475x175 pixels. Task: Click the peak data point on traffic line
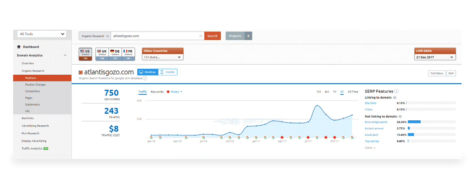pos(317,106)
